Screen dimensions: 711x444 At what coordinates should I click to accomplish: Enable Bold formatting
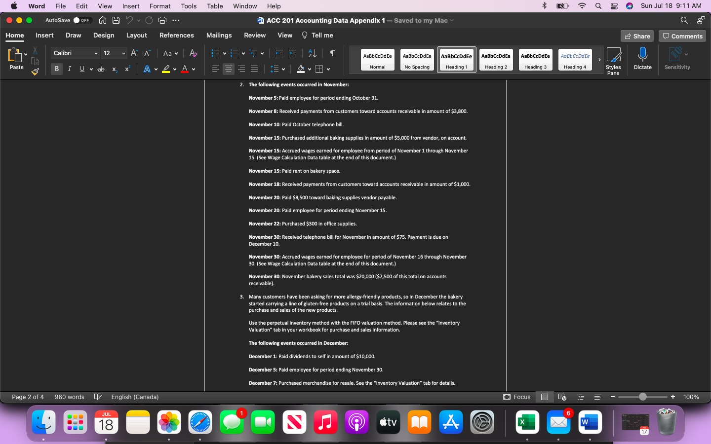tap(57, 69)
